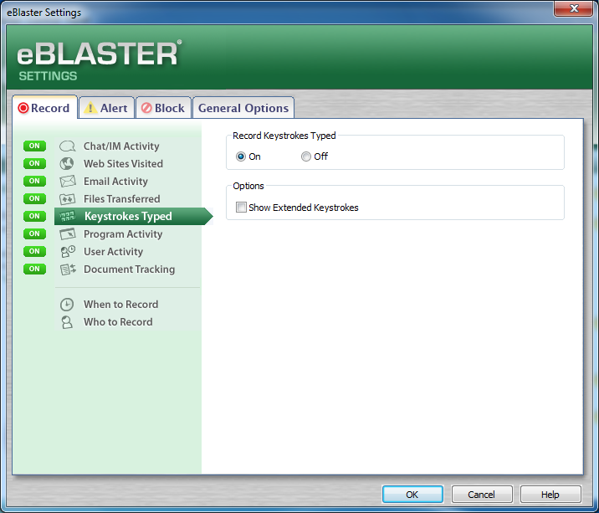Click the User Activity icon
The height and width of the screenshot is (513, 599).
click(x=68, y=252)
